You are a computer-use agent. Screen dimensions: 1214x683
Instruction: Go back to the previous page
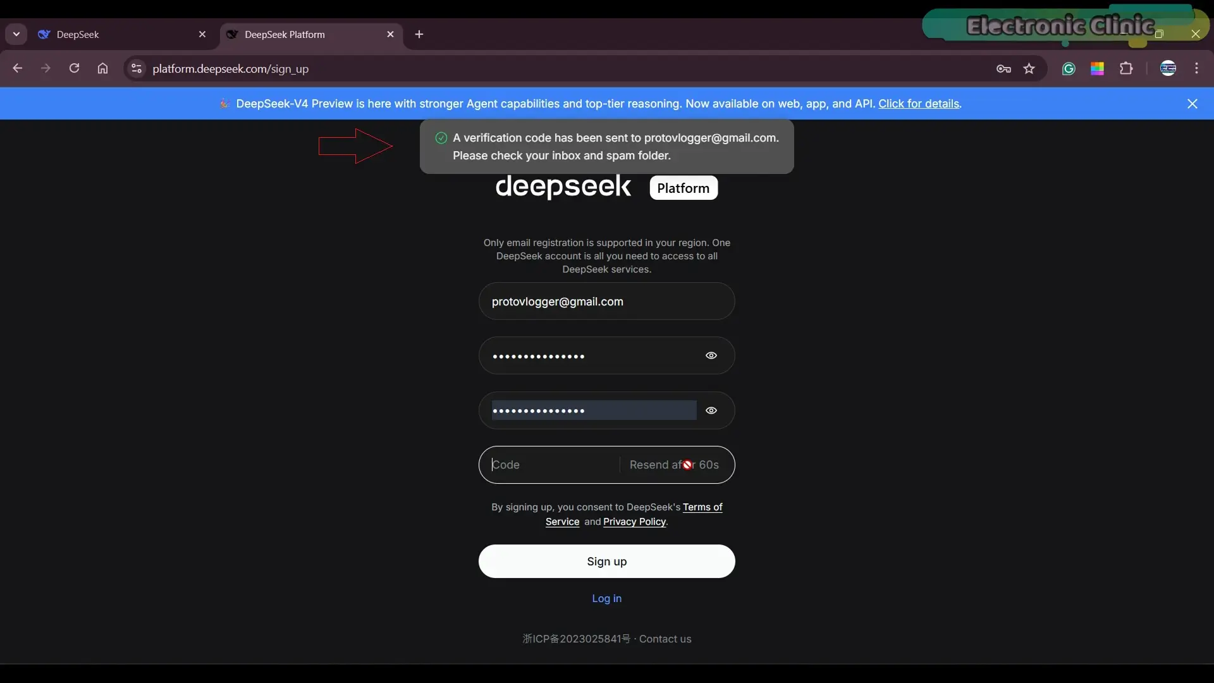18,68
